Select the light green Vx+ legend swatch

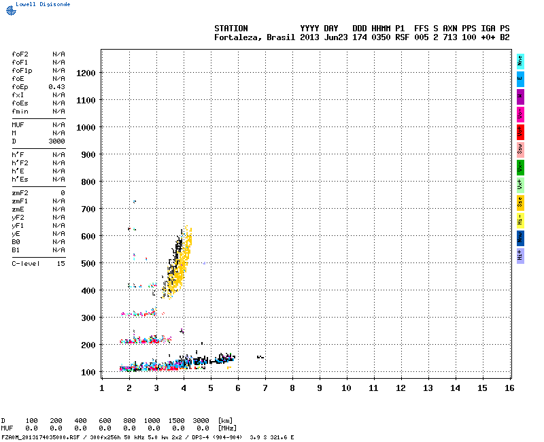click(x=520, y=185)
